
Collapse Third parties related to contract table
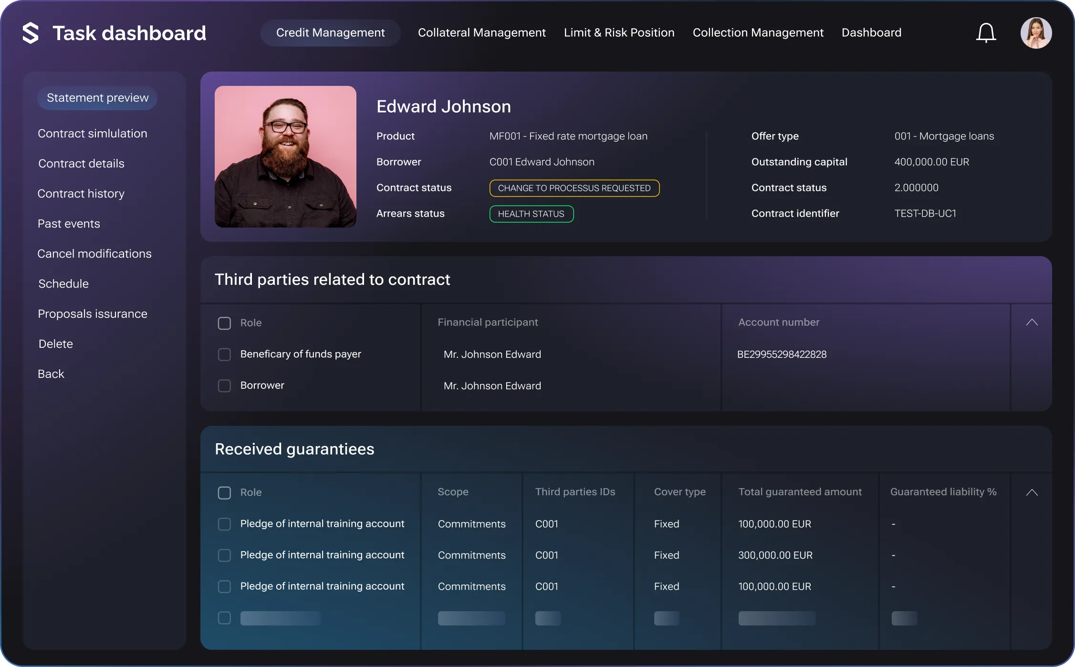pos(1032,323)
